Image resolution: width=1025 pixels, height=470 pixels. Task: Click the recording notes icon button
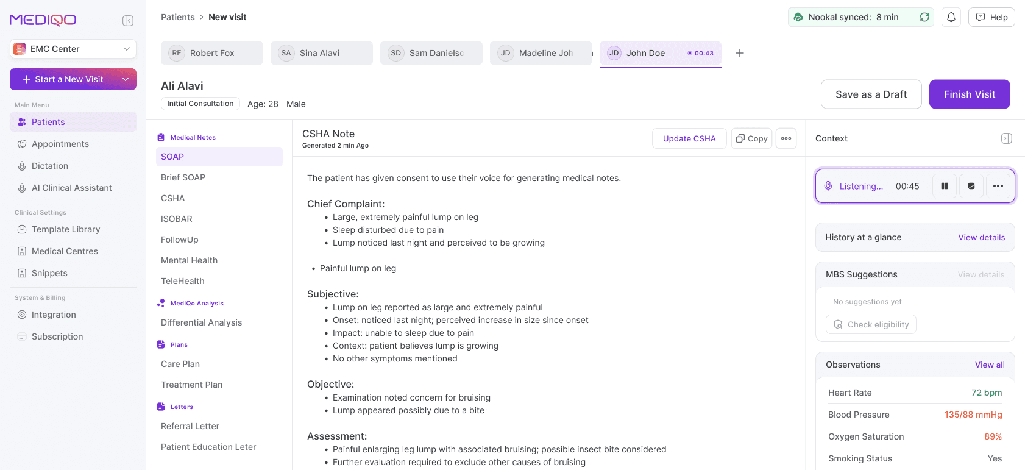[971, 186]
